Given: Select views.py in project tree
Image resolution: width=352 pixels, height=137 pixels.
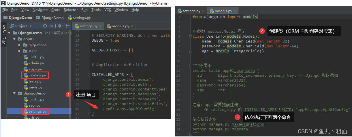Looking at the screenshot, I should pos(33,87).
